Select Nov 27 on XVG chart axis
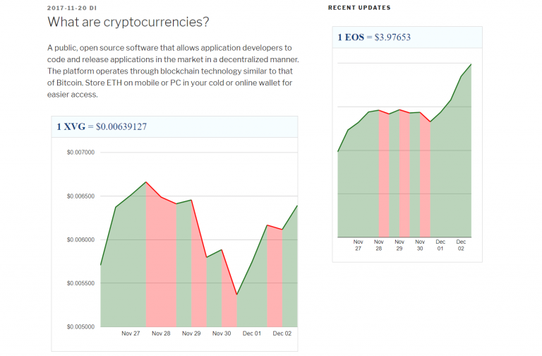 click(x=131, y=333)
